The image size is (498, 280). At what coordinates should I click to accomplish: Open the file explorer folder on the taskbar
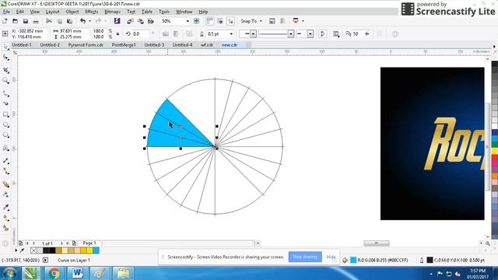point(123,273)
